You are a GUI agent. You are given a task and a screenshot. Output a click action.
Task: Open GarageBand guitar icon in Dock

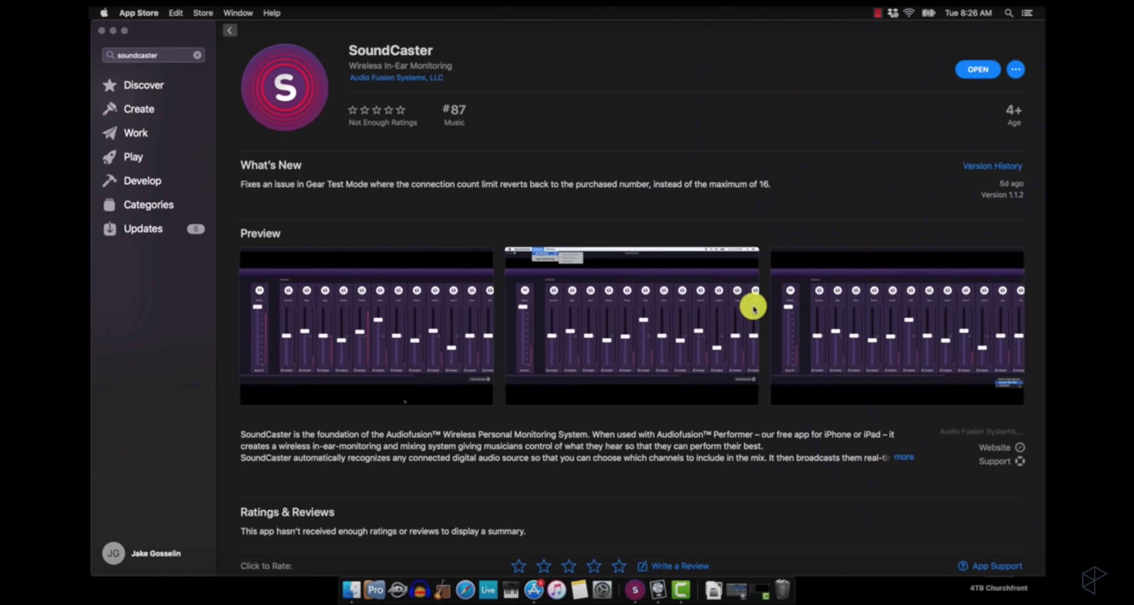point(443,590)
